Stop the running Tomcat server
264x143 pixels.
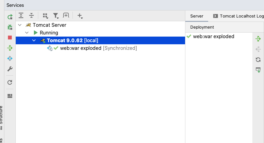10,38
